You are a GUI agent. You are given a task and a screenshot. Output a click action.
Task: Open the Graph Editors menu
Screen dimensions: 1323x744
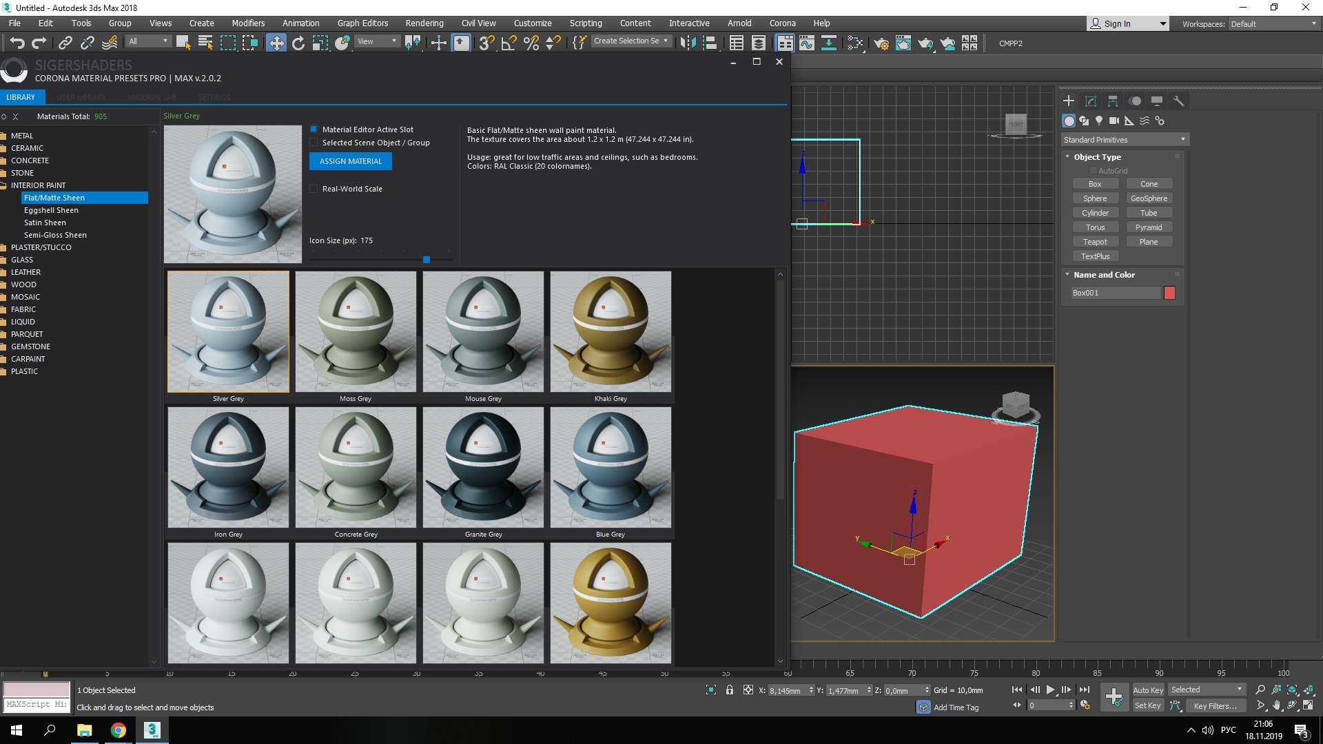click(361, 23)
